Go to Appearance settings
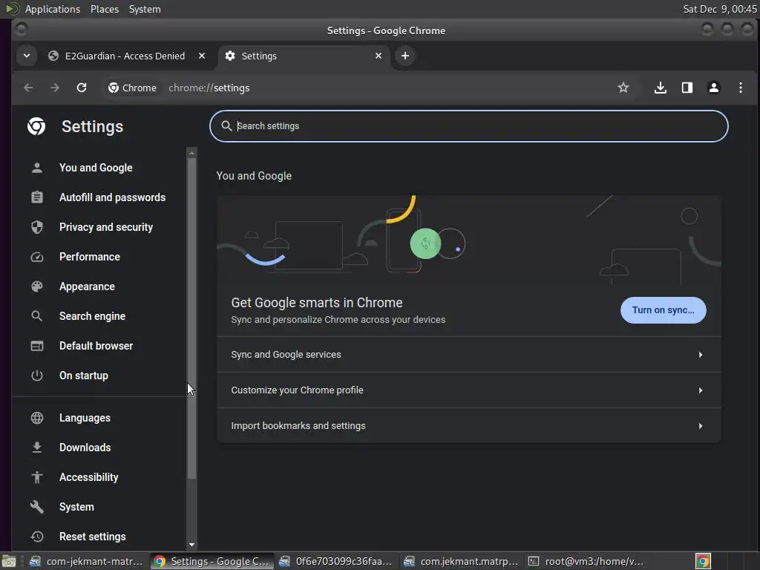The height and width of the screenshot is (570, 760). [87, 286]
